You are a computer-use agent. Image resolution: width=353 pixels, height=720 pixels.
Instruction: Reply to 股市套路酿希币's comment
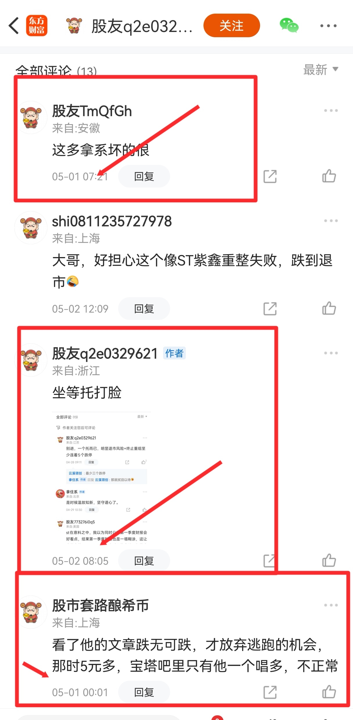pyautogui.click(x=144, y=692)
